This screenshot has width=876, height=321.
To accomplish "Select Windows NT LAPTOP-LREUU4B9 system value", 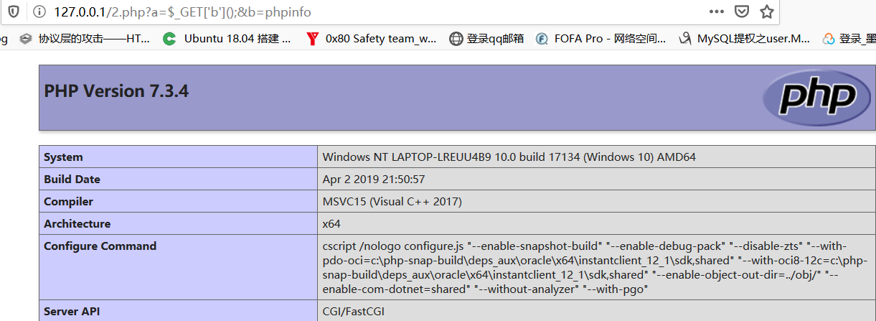I will point(509,157).
